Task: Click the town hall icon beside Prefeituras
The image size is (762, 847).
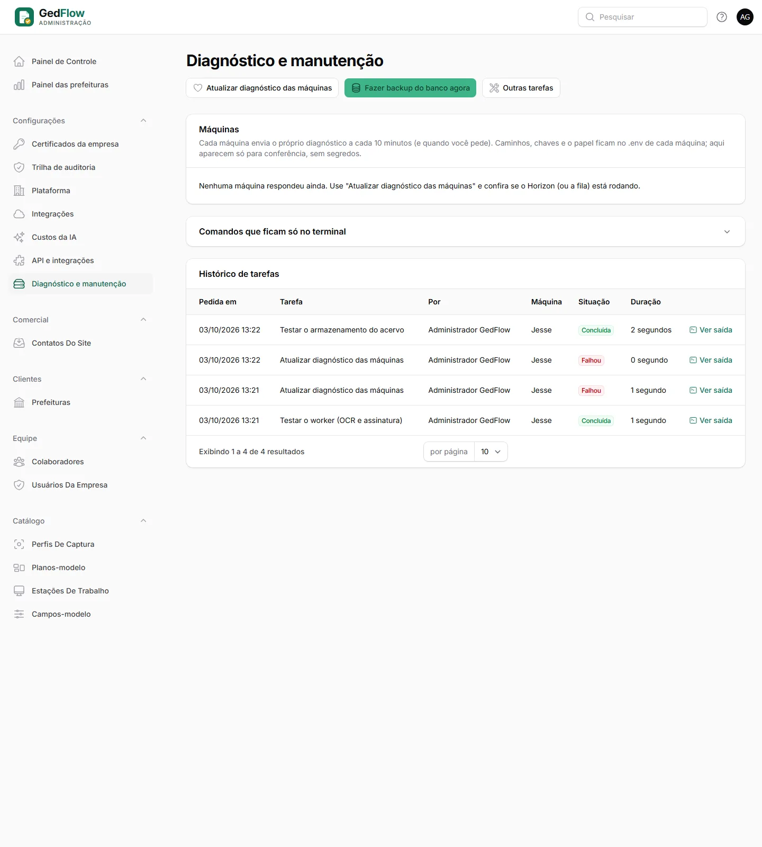Action: point(19,402)
